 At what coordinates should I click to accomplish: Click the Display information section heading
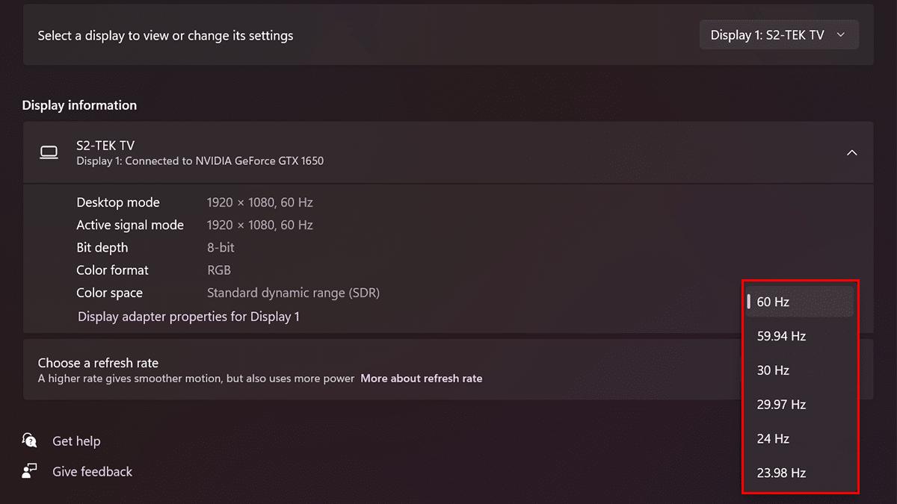pos(79,105)
